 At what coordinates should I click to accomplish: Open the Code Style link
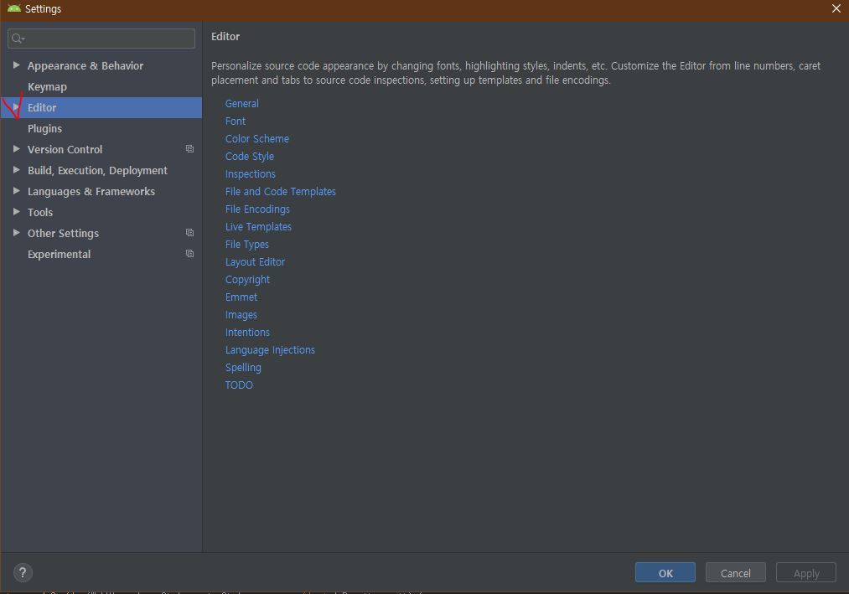tap(250, 157)
